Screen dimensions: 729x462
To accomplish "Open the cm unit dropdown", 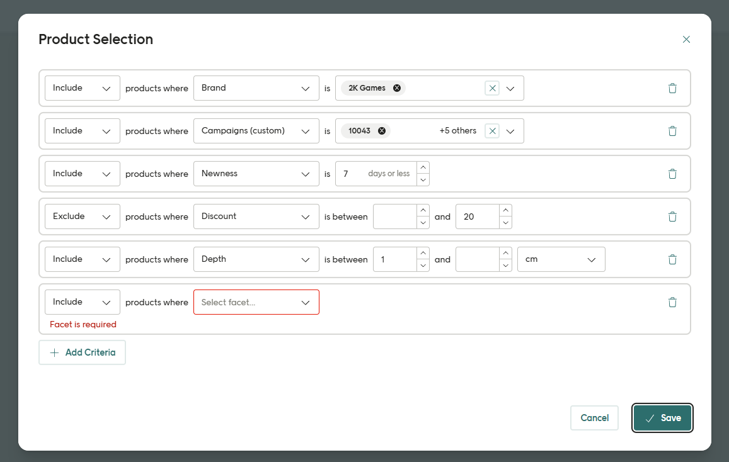I will tap(561, 259).
